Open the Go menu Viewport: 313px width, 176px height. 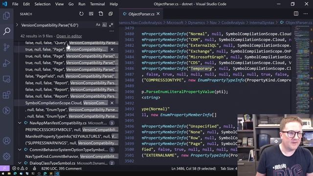71,4
